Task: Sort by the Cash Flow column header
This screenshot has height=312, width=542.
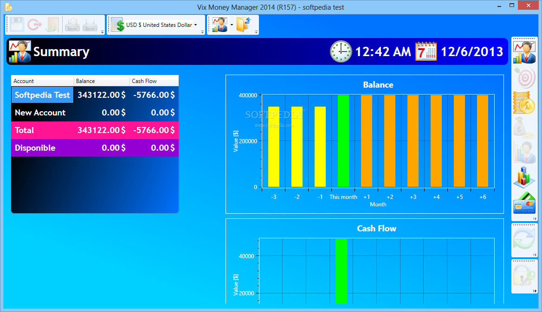Action: [154, 81]
